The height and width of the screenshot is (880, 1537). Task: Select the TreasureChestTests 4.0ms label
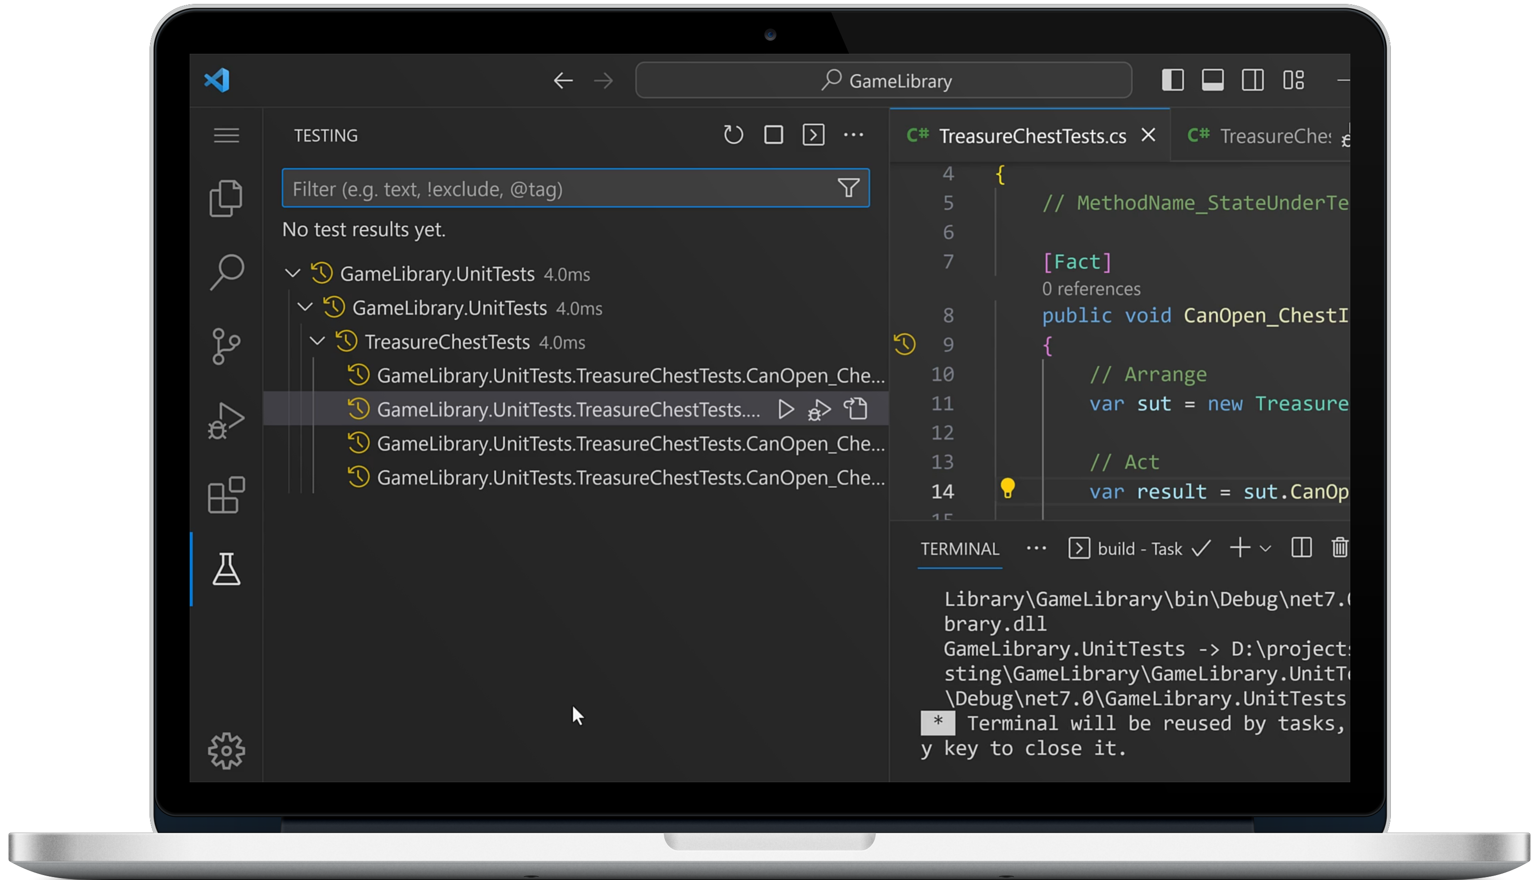click(x=474, y=342)
